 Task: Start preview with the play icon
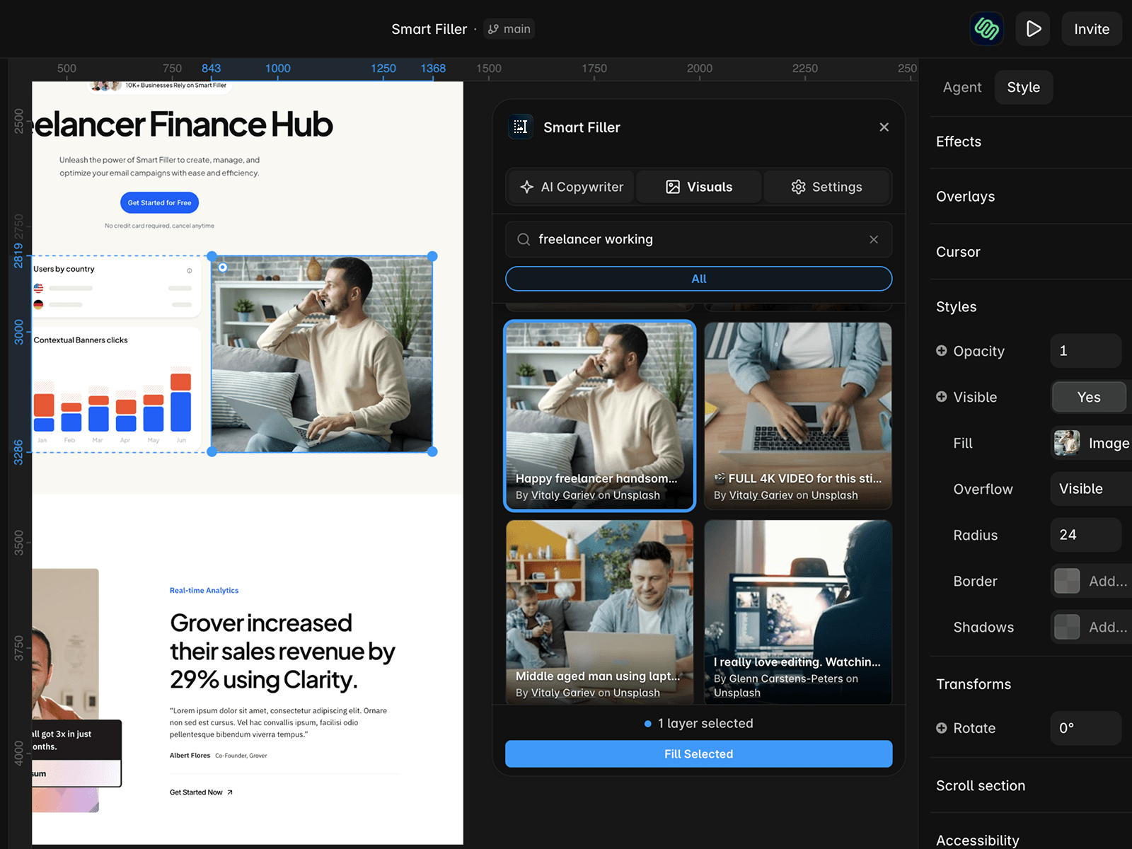pos(1033,29)
